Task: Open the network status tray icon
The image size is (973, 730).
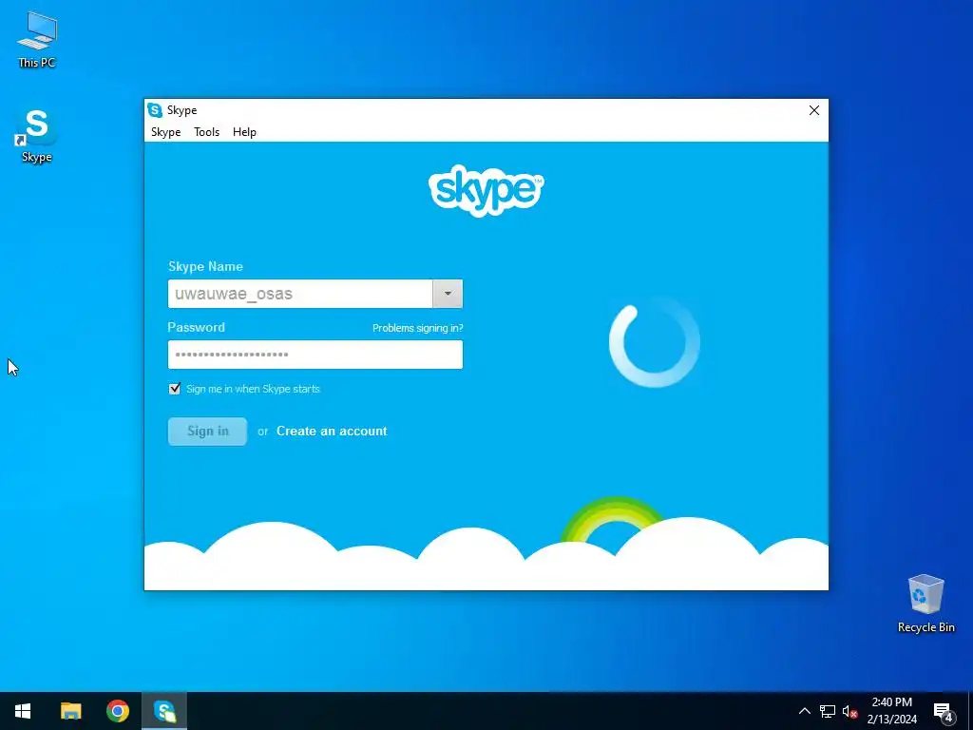Action: click(828, 711)
